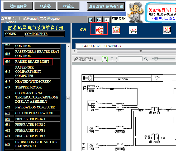This screenshot has height=151, width=176.
Task: Open code 675 link
Action: click(8, 113)
